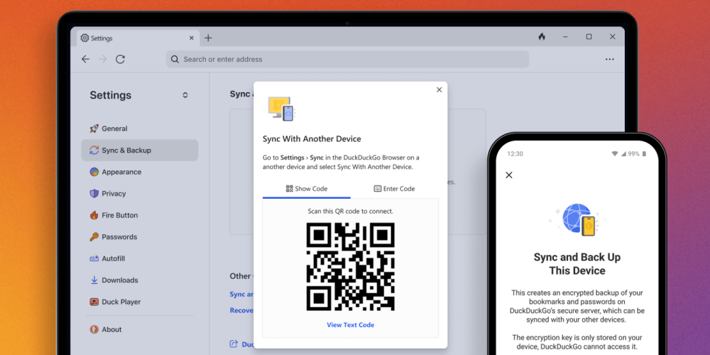Click the Privacy shield icon
710x355 pixels.
[94, 194]
